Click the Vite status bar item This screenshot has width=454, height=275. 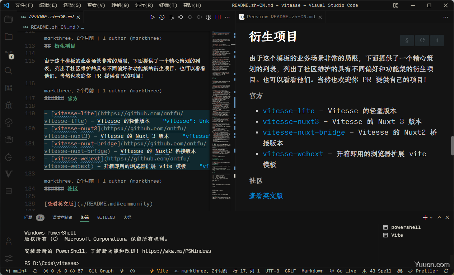pos(159,271)
